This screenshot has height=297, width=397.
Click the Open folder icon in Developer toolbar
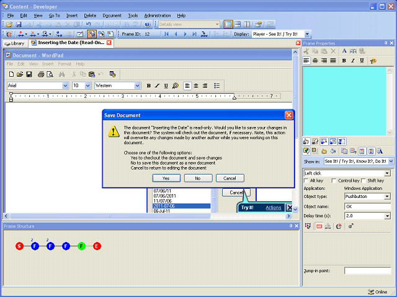(9, 25)
